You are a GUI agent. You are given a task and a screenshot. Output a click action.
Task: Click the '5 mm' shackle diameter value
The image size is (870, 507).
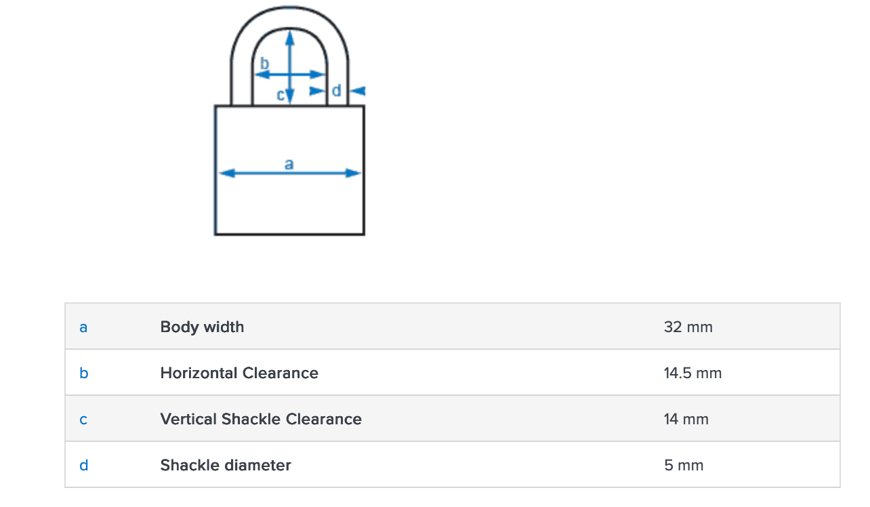coord(684,466)
